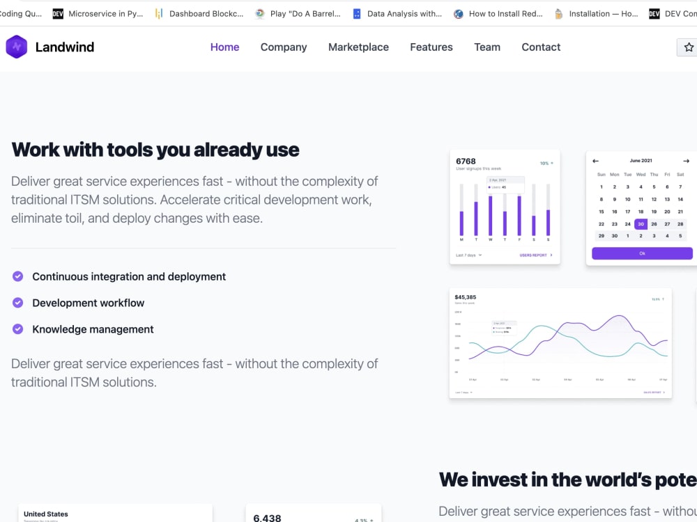Click check icon next to Development workflow
The height and width of the screenshot is (522, 697).
pyautogui.click(x=17, y=303)
